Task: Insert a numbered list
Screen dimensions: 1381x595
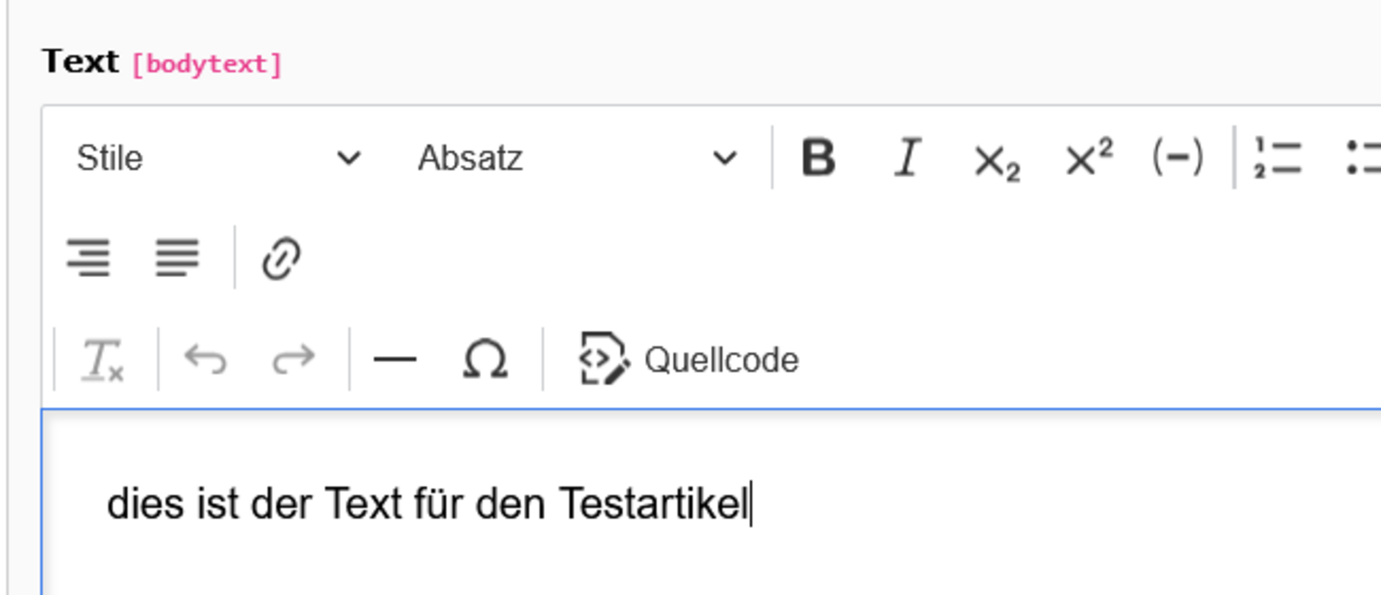Action: 1278,158
